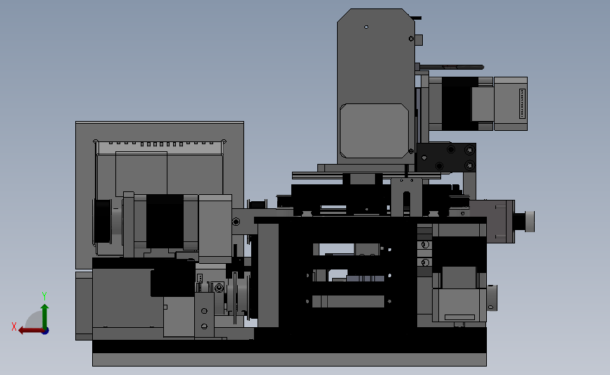610x375 pixels.
Task: Select the stepper motor at upper right
Action: coord(478,103)
